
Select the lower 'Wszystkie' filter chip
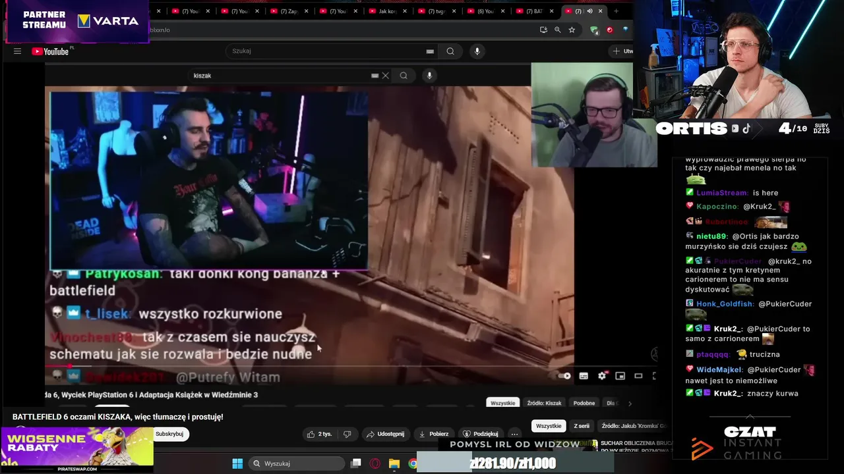(x=549, y=426)
